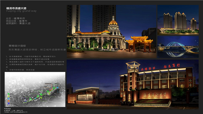Select blue marker at road's northeast end

click(57, 88)
